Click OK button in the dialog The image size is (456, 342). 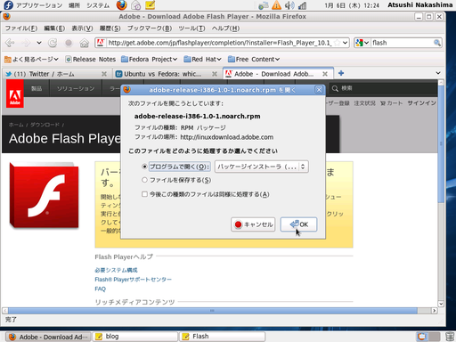pyautogui.click(x=298, y=224)
